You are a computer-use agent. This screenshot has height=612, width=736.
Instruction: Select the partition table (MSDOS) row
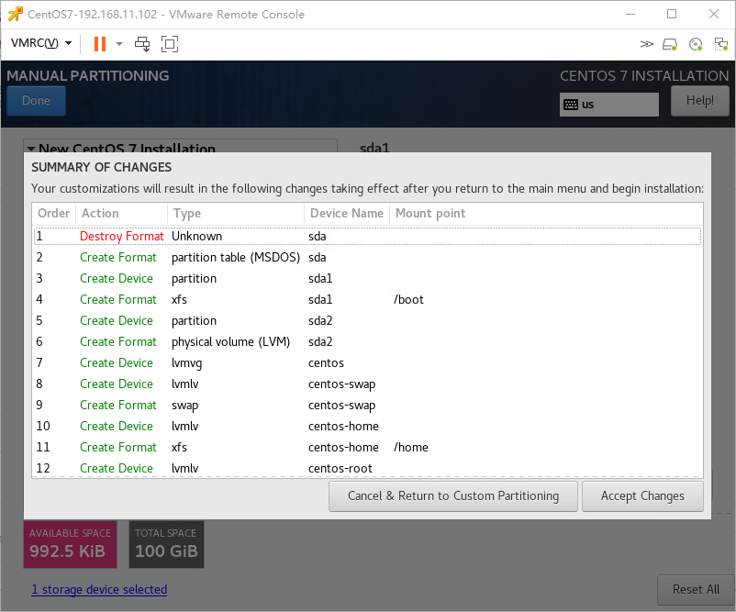pyautogui.click(x=367, y=257)
